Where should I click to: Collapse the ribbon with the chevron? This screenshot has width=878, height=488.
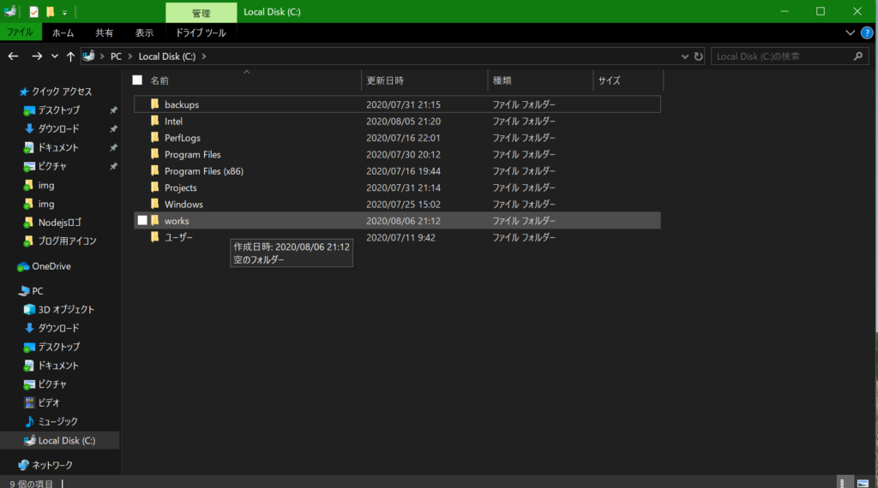click(x=850, y=33)
